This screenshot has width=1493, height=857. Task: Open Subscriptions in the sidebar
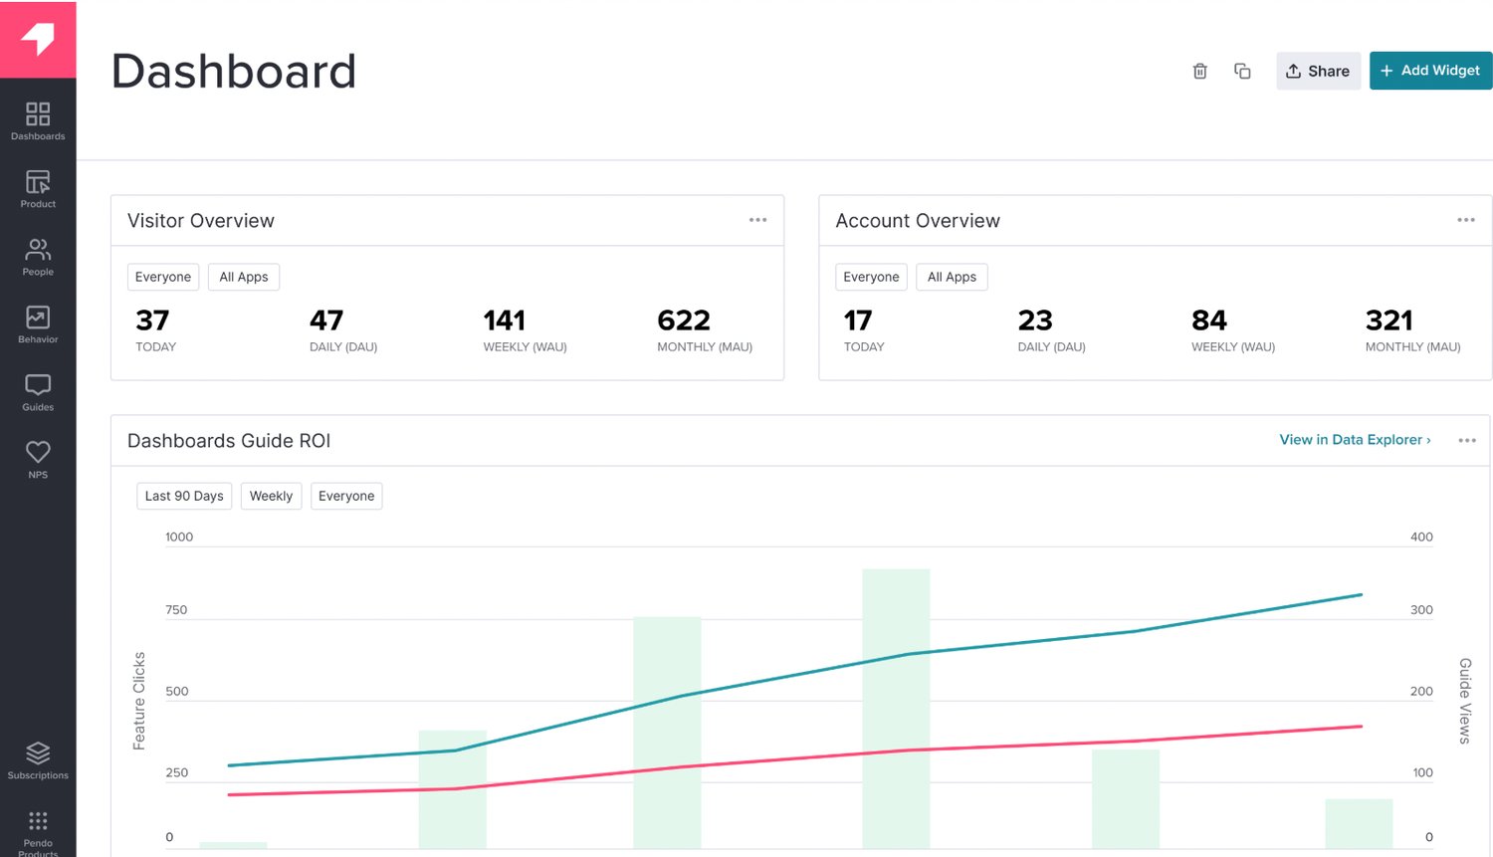tap(38, 760)
